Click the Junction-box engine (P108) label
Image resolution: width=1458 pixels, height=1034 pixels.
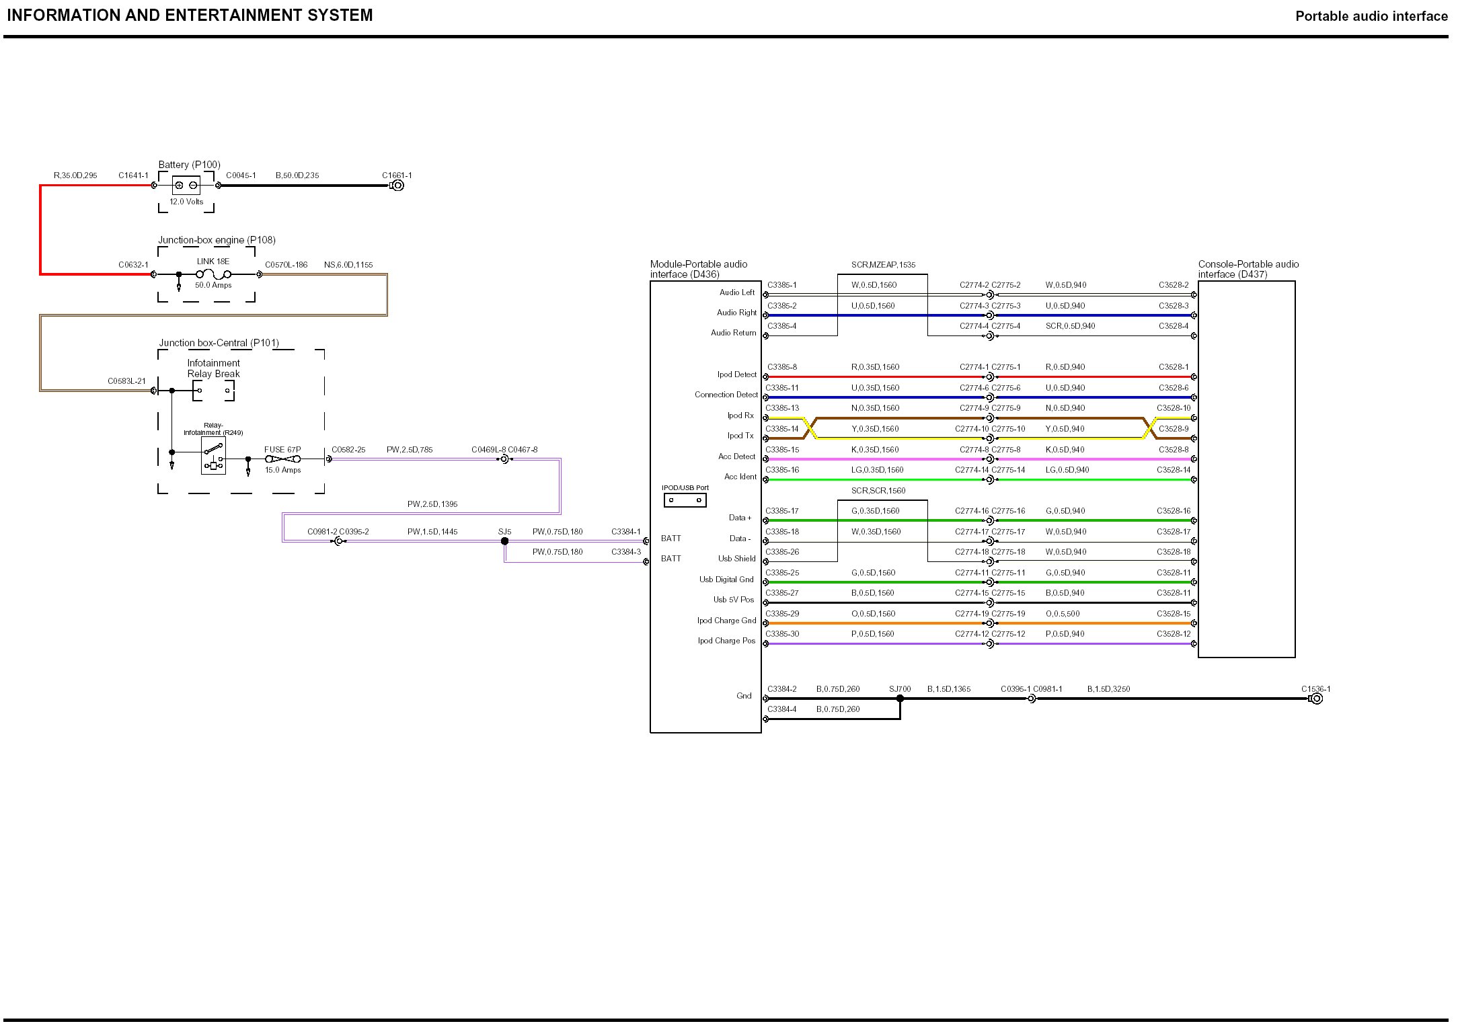coord(217,240)
